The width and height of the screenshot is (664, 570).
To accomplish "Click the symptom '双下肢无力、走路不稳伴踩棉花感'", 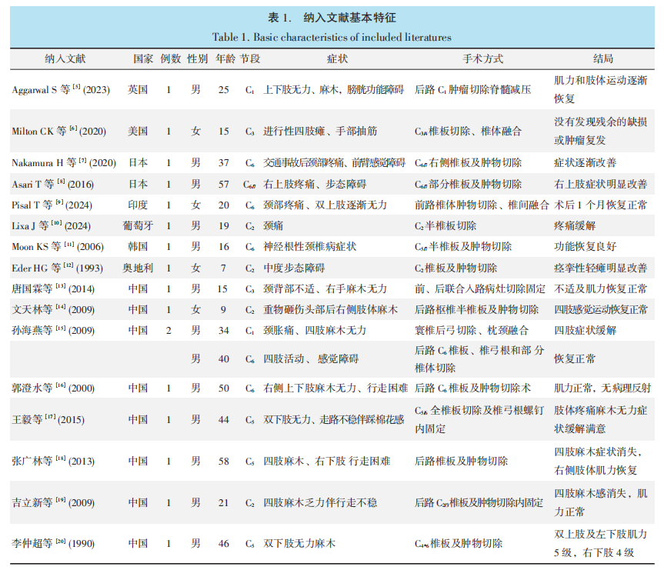I will [334, 420].
